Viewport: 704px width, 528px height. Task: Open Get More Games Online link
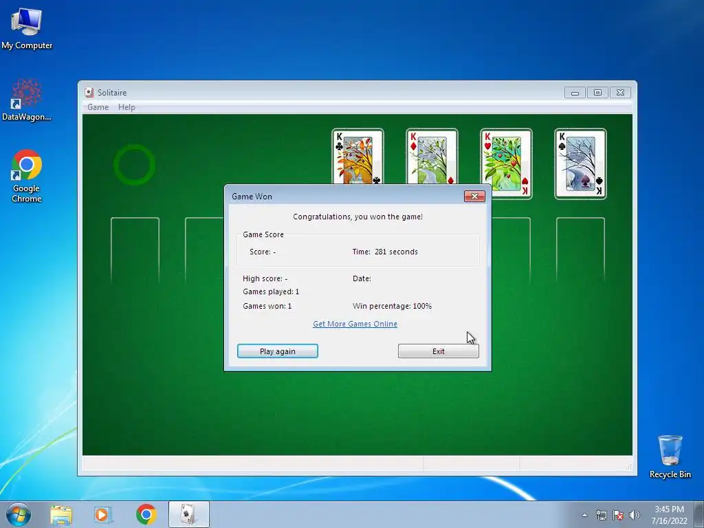click(x=355, y=324)
